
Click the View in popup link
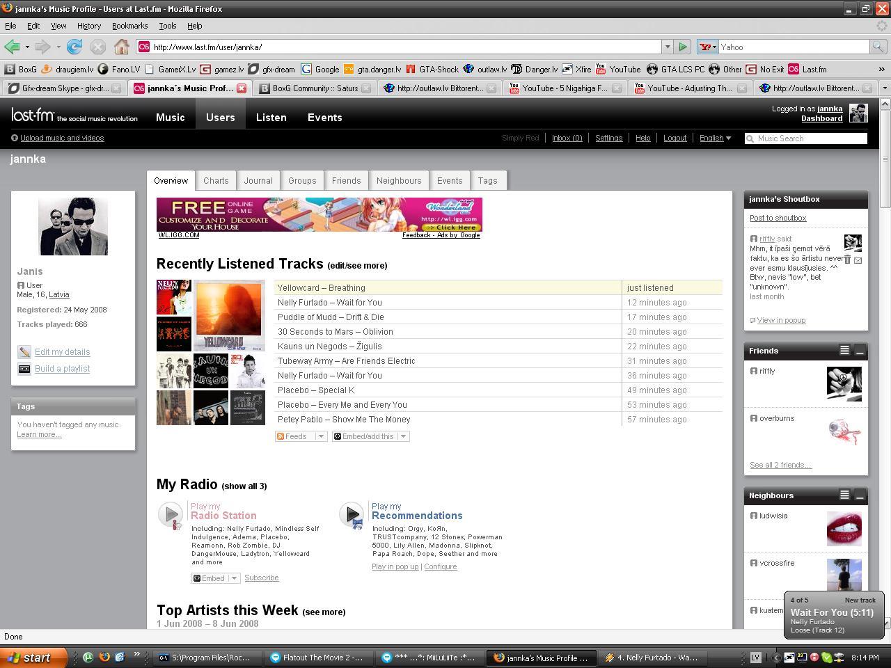(781, 320)
